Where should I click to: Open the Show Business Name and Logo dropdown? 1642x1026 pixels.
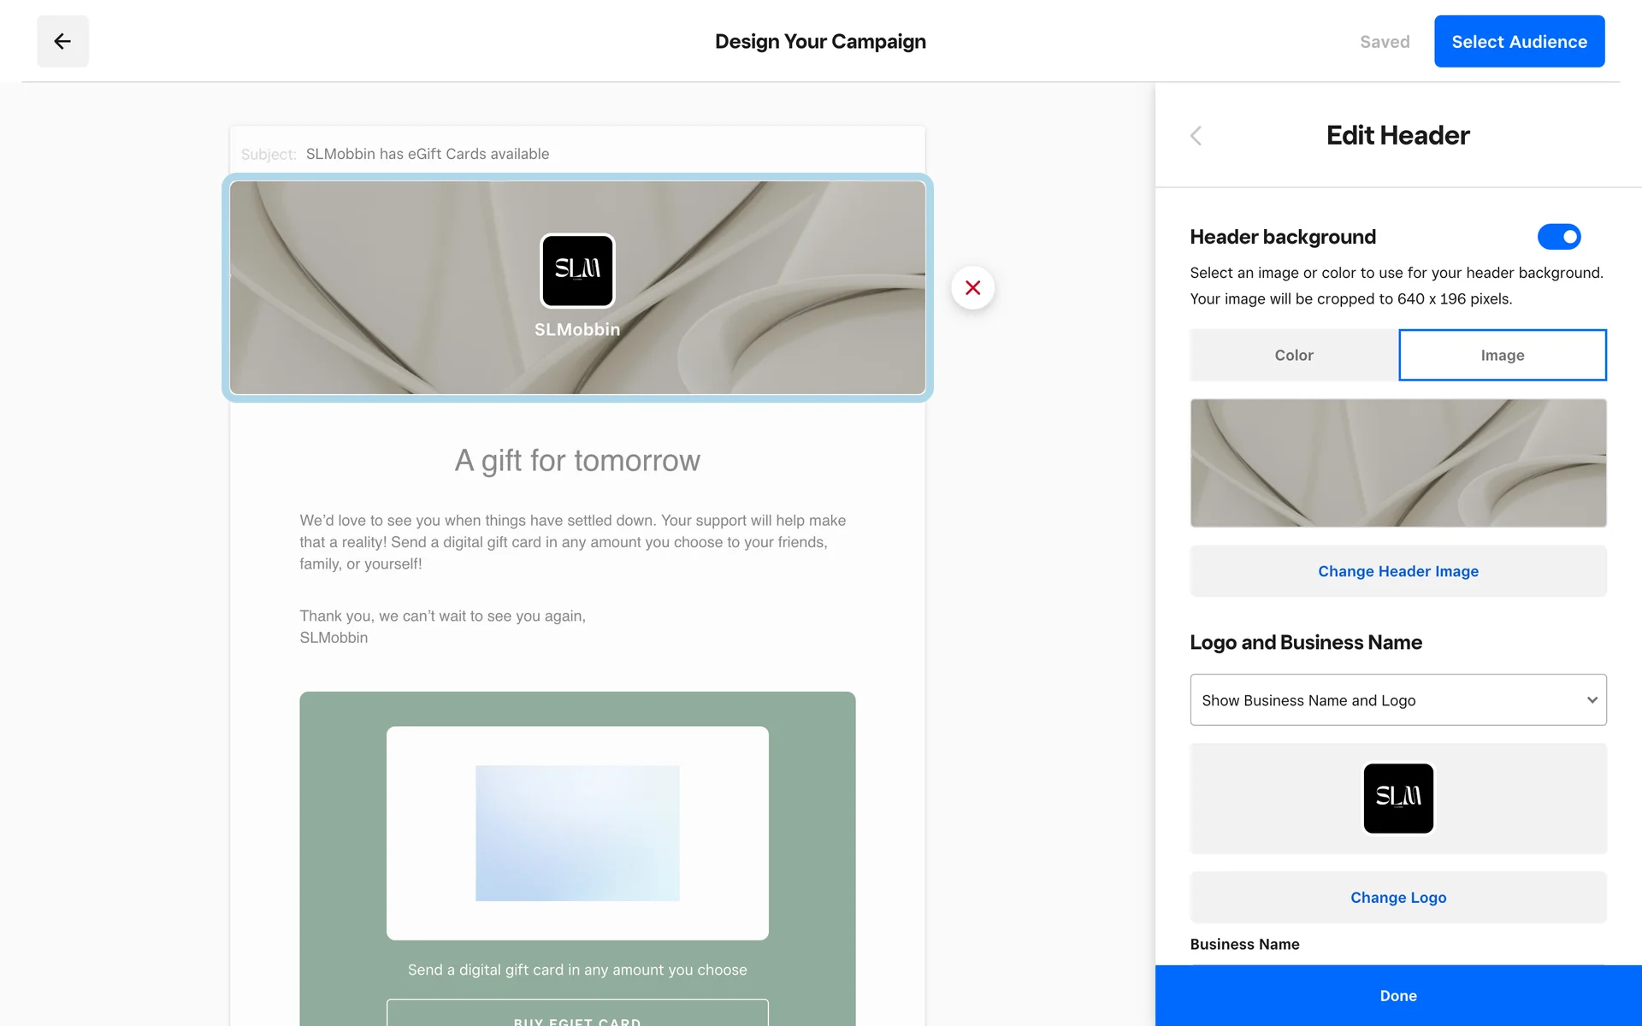click(1397, 700)
